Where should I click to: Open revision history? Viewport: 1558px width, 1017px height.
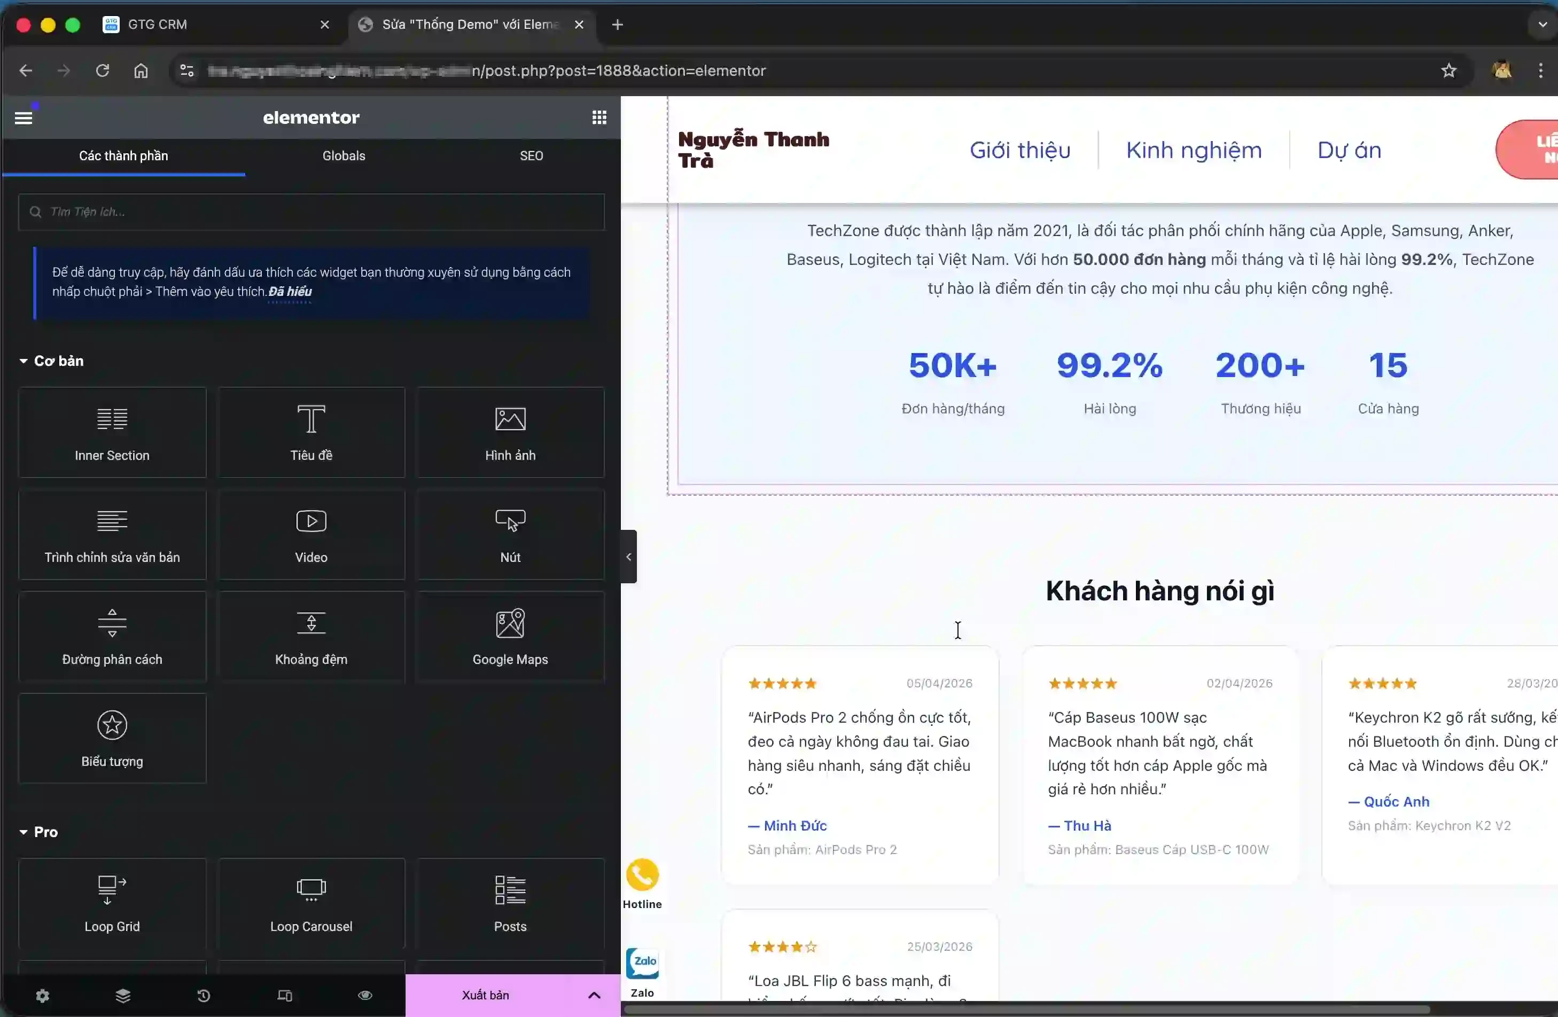click(204, 996)
